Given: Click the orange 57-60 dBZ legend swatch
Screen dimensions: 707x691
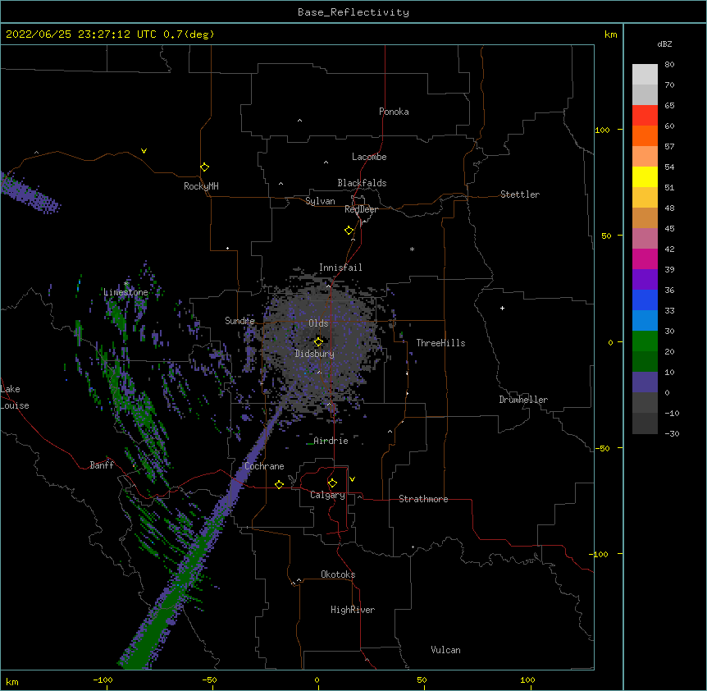Looking at the screenshot, I should click(x=645, y=136).
